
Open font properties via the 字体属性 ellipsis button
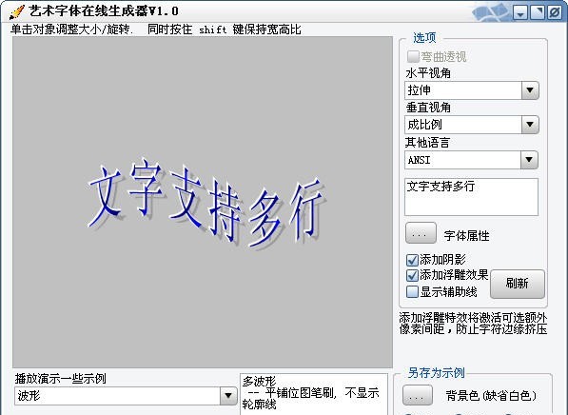(421, 233)
